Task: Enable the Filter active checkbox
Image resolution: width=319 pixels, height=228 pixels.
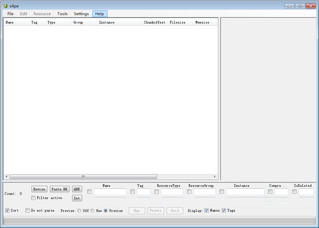Action: click(33, 198)
